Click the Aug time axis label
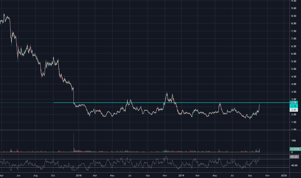 [36, 175]
